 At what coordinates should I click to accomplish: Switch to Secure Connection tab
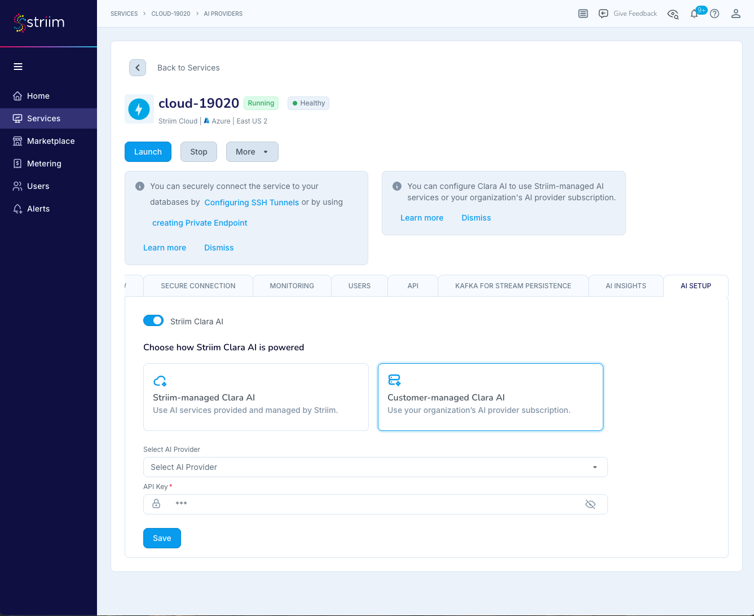(x=198, y=286)
